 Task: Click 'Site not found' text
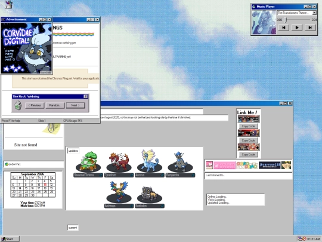pyautogui.click(x=26, y=145)
